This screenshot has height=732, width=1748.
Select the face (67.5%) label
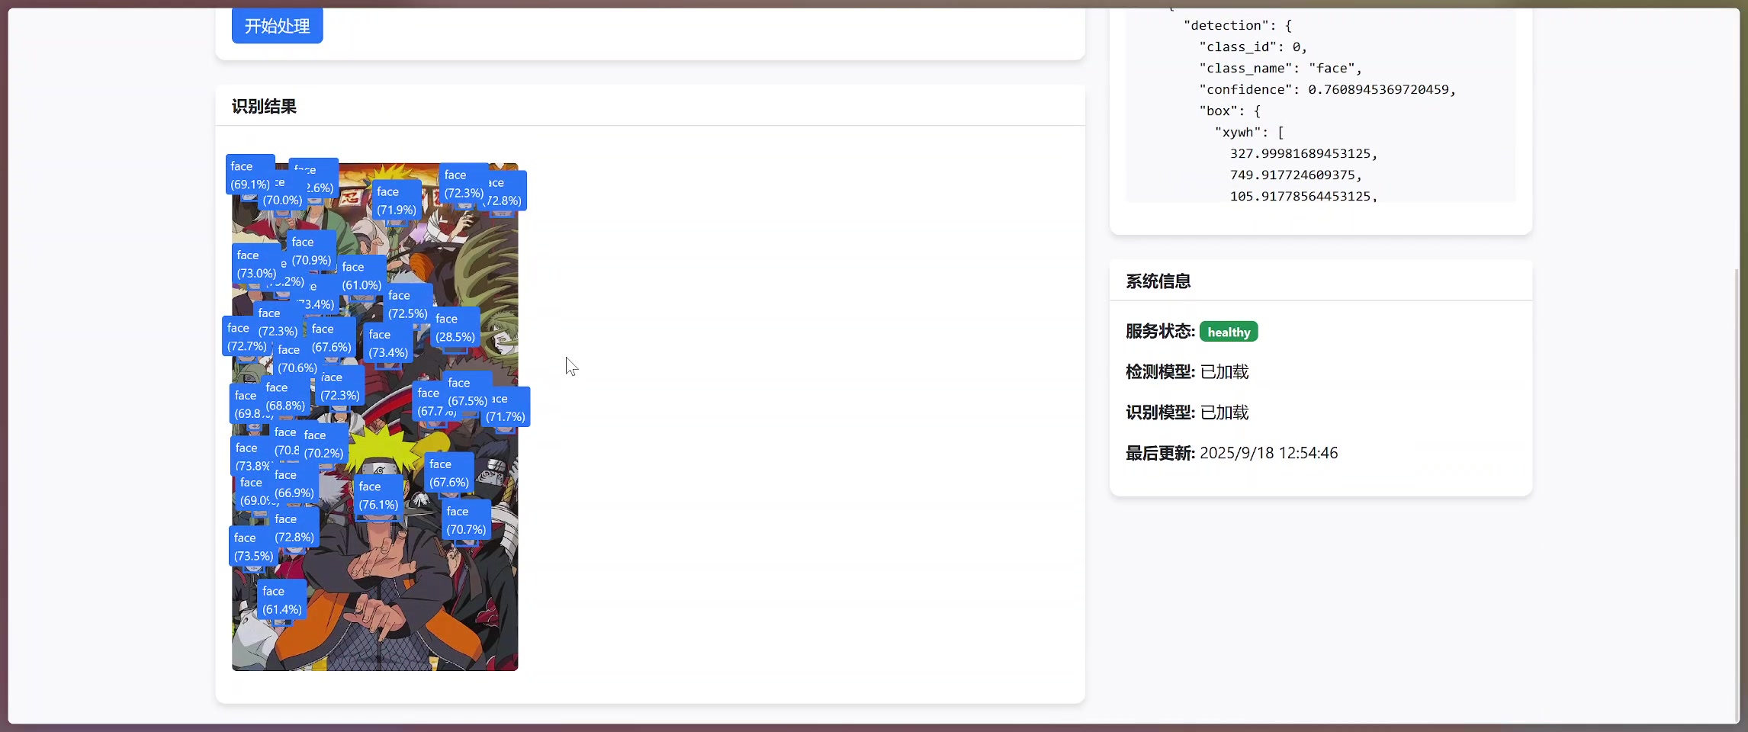pyautogui.click(x=468, y=391)
